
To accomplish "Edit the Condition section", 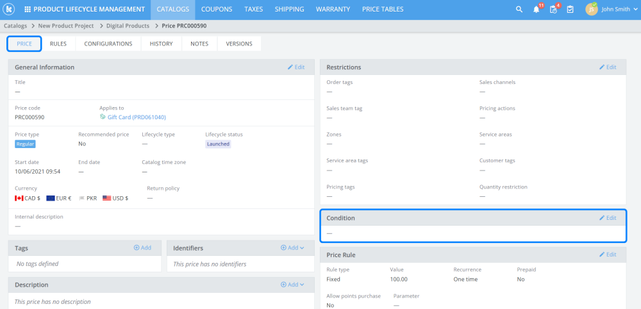I will pos(608,218).
